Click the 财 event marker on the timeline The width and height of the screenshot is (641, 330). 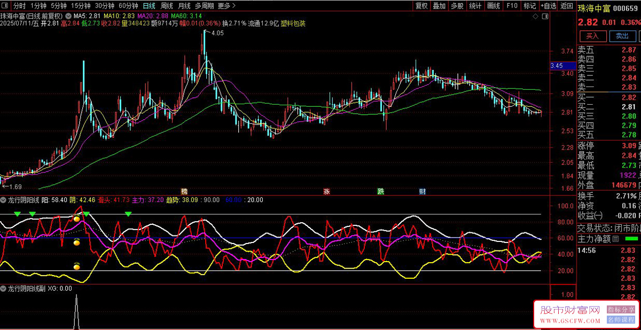[422, 192]
